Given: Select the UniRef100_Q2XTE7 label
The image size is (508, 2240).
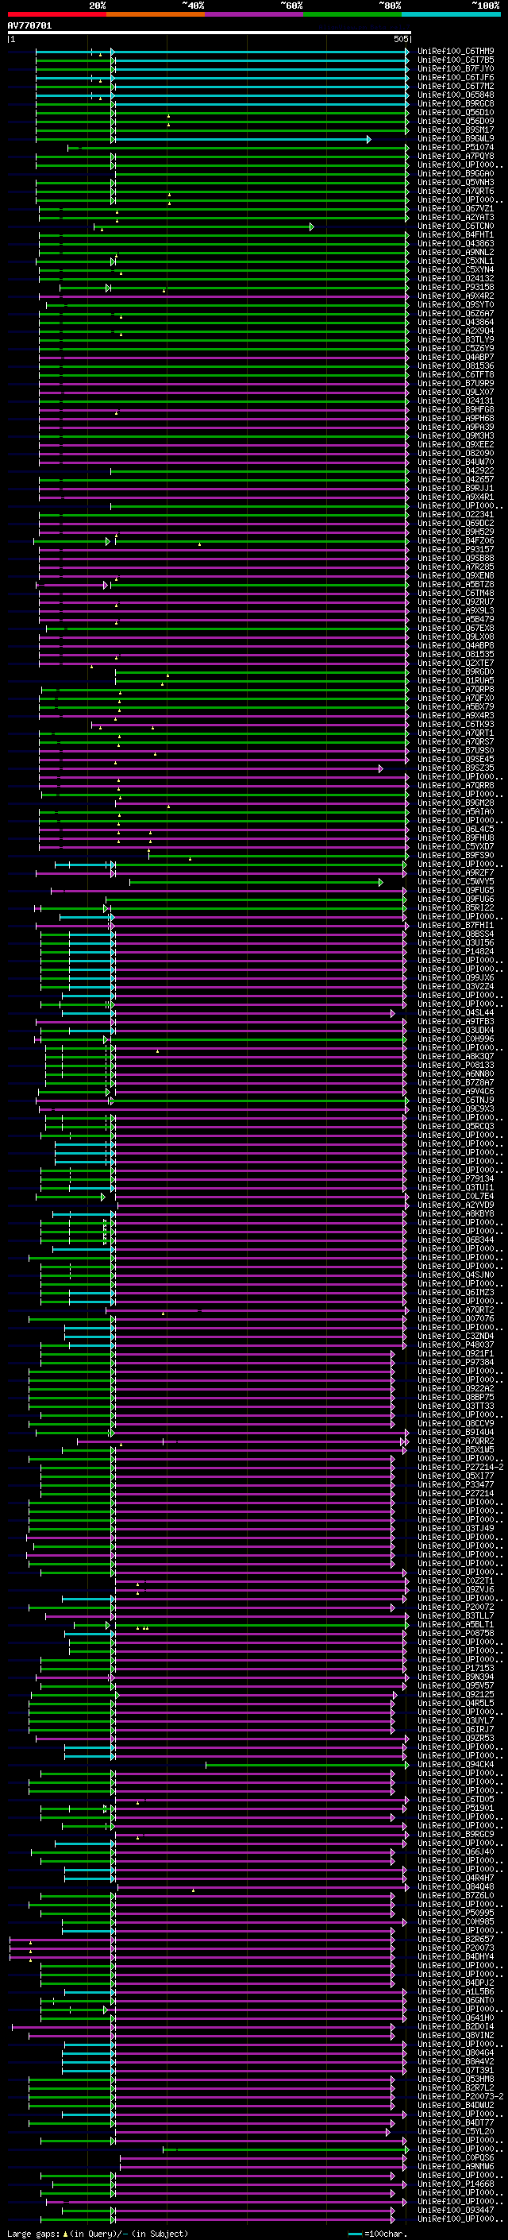Looking at the screenshot, I should click(456, 663).
